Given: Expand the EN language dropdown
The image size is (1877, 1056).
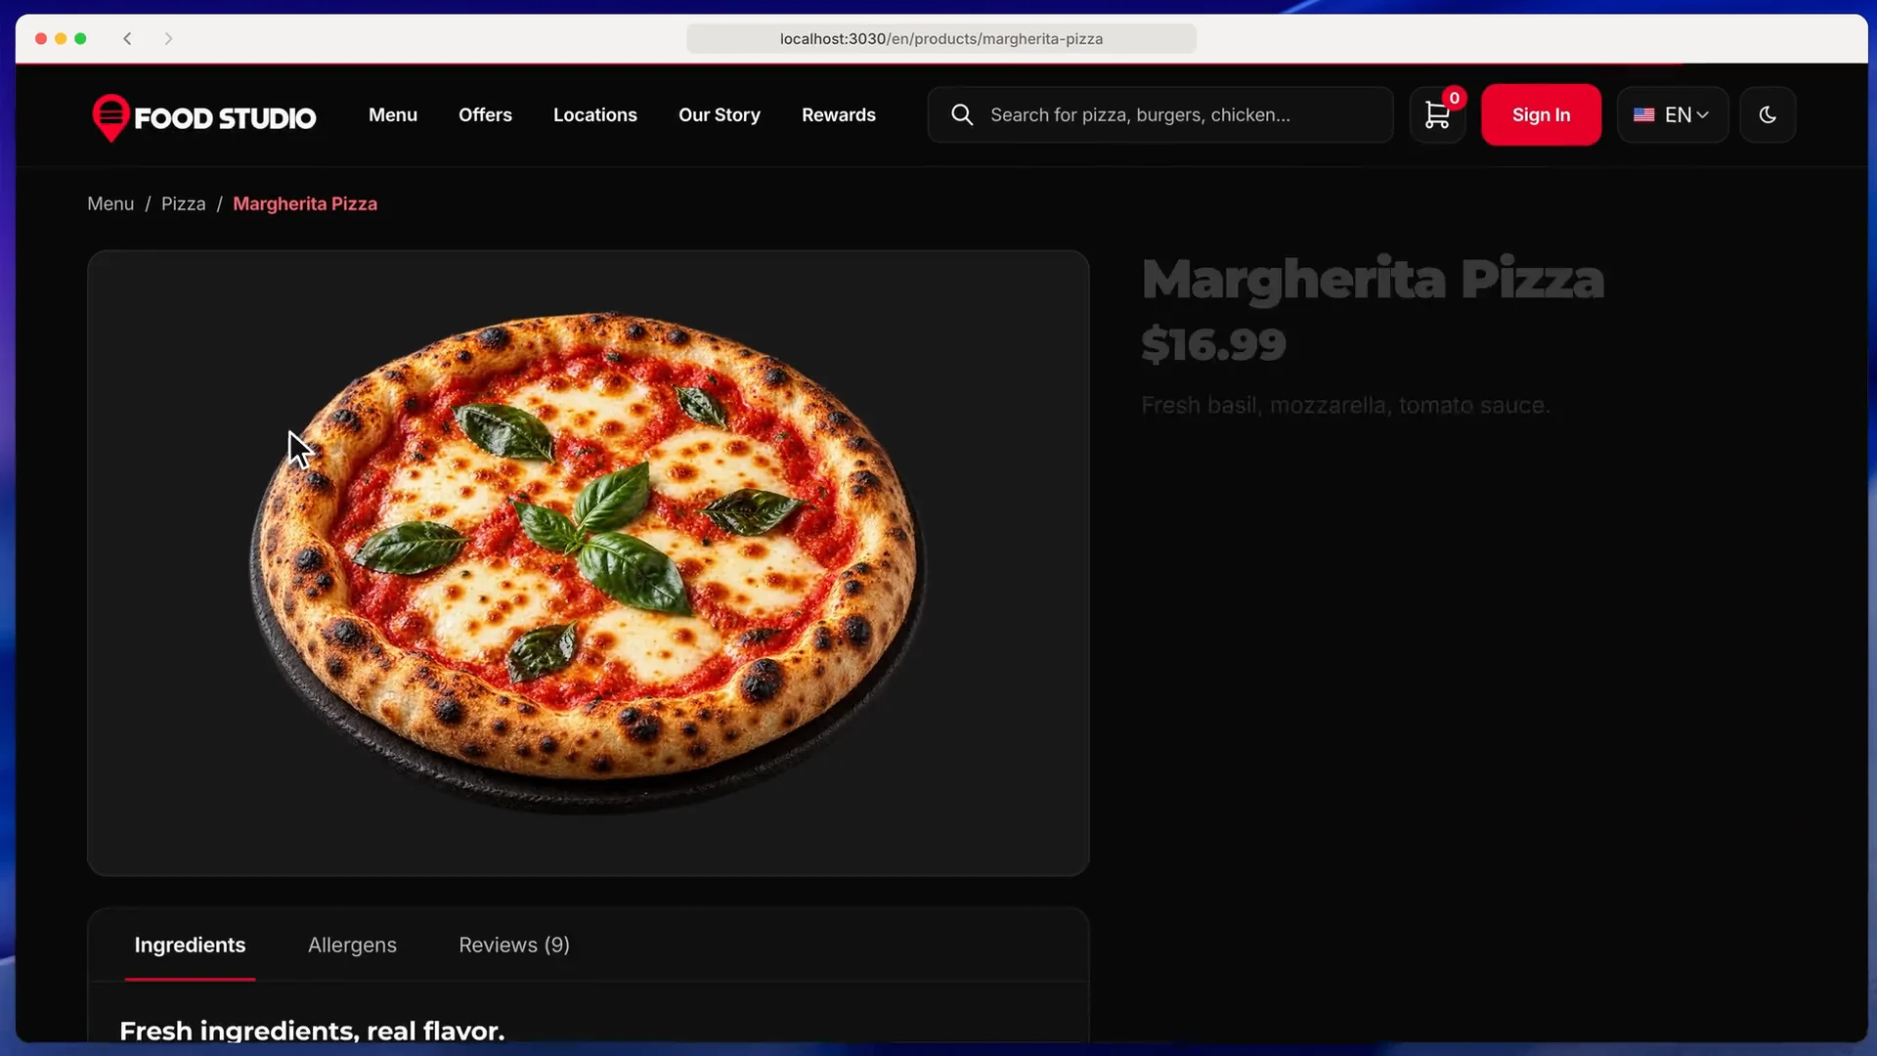Looking at the screenshot, I should (x=1673, y=114).
